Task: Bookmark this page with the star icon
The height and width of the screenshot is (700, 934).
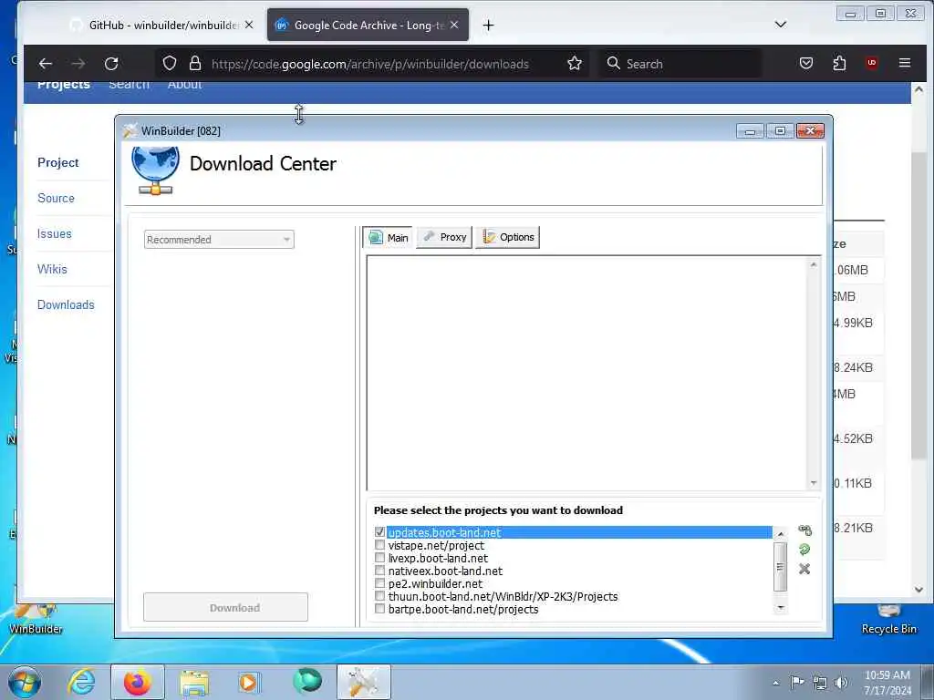Action: tap(575, 64)
